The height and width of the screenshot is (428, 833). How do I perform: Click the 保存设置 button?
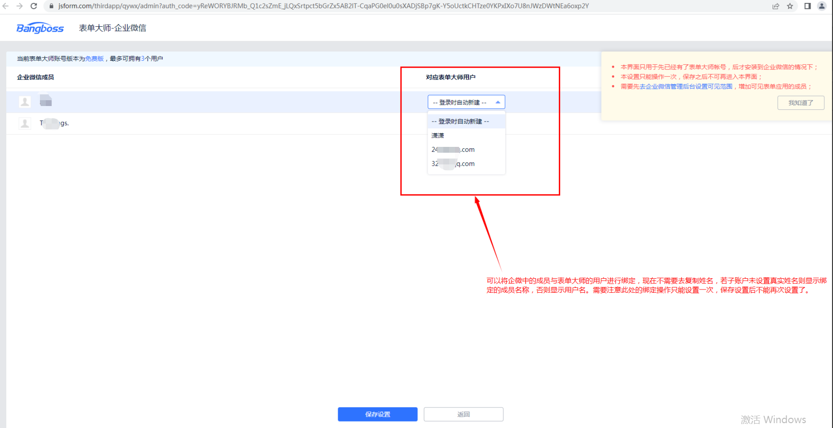pyautogui.click(x=378, y=414)
